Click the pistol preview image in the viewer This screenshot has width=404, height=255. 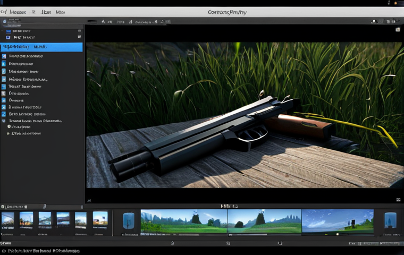(244, 115)
